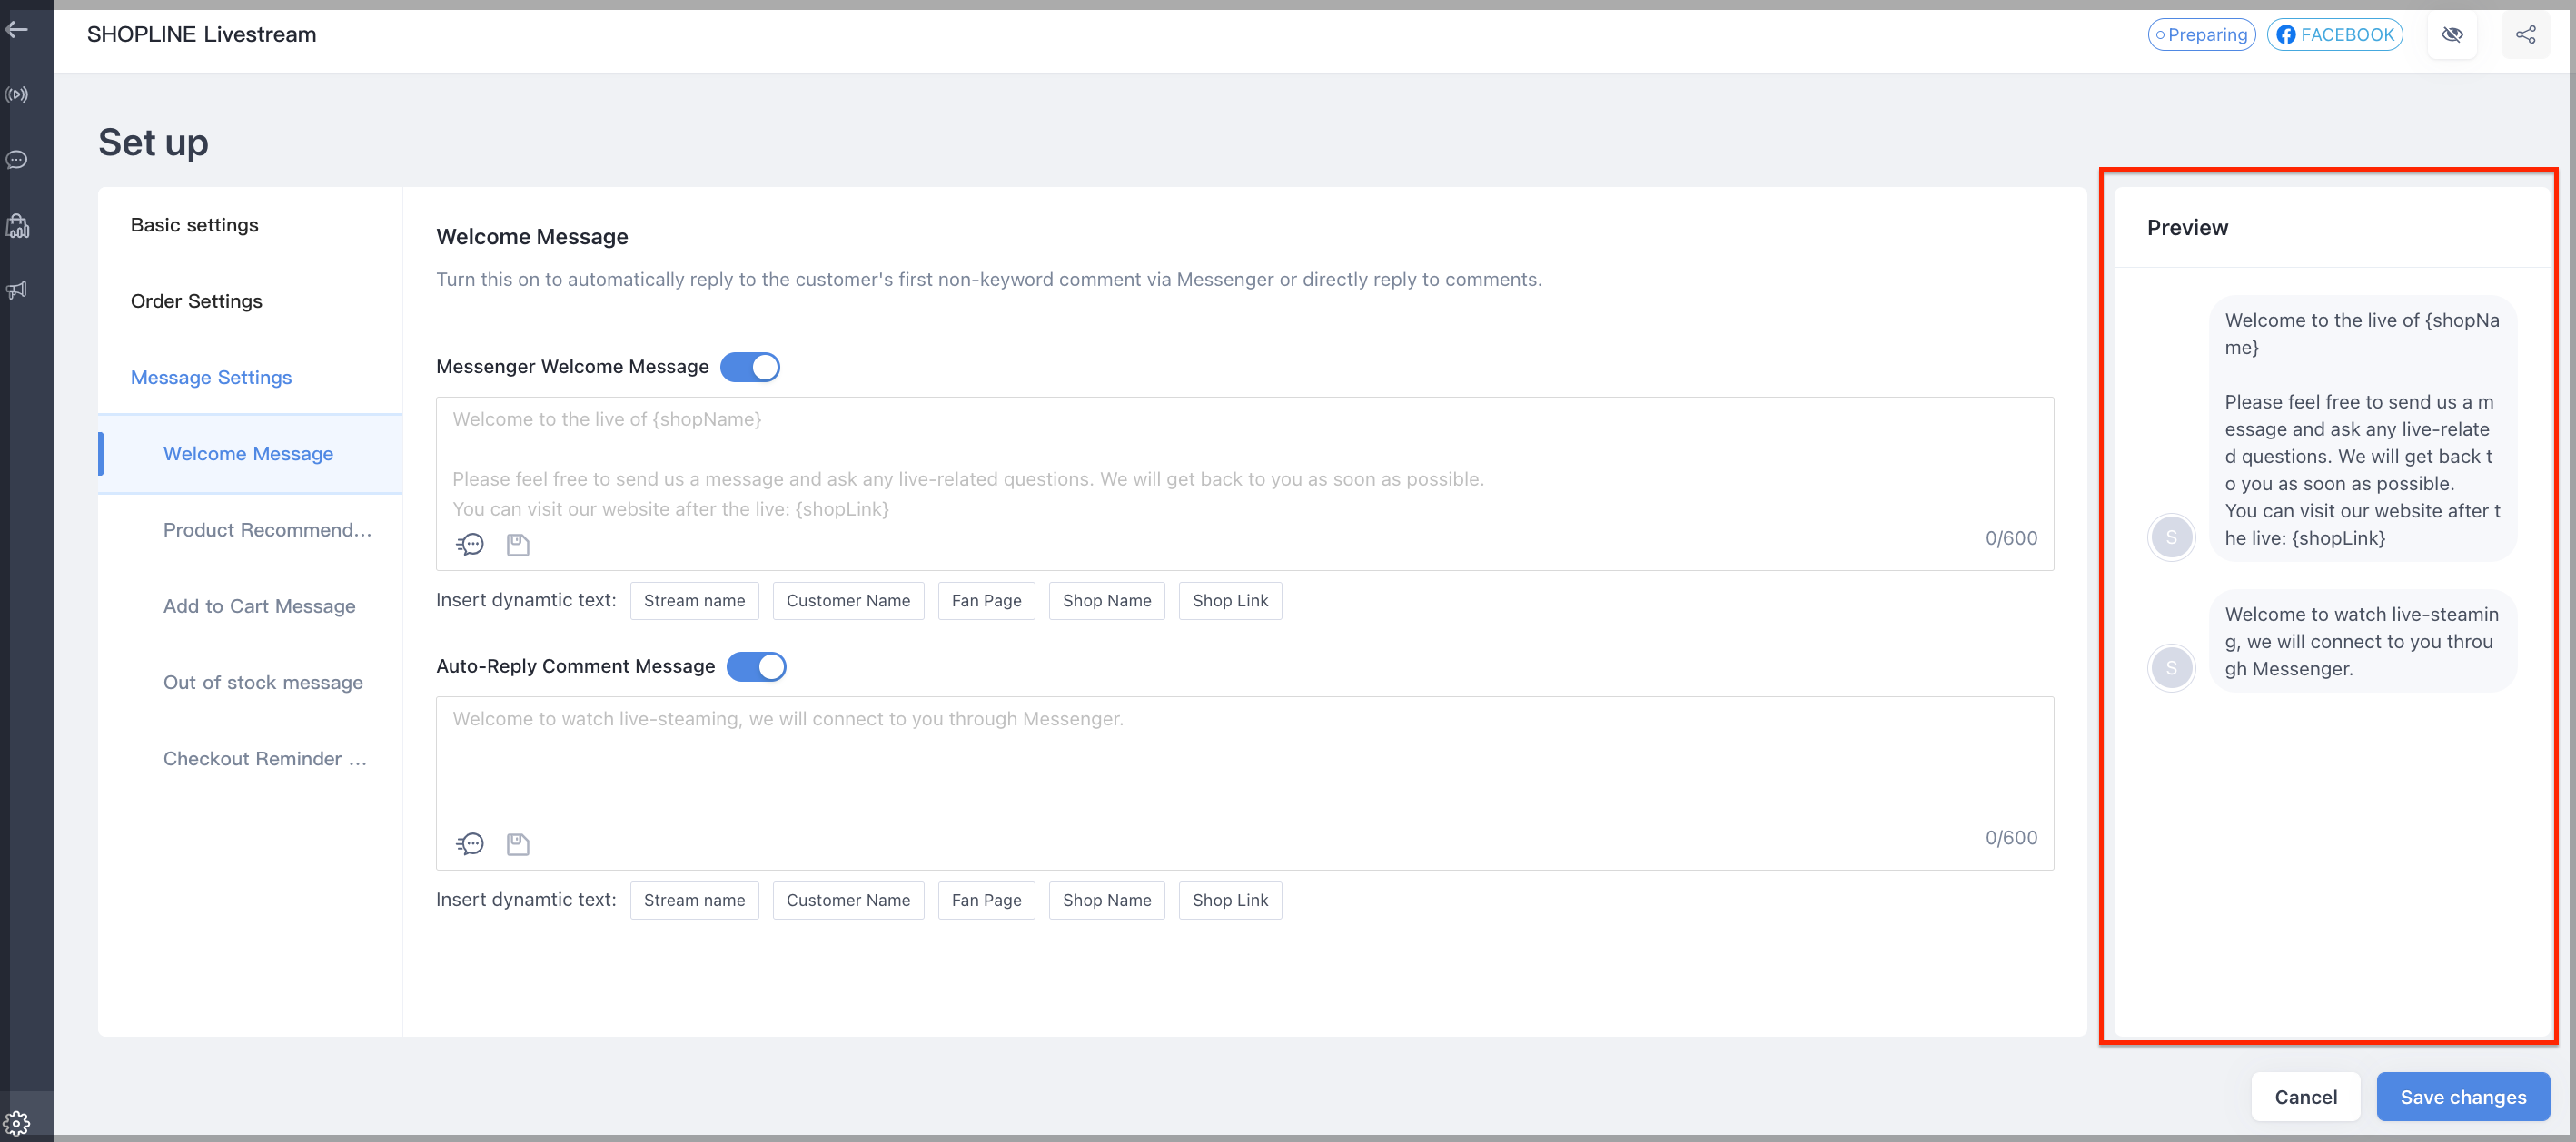The image size is (2576, 1142).
Task: Open the Order Settings section
Action: [x=196, y=300]
